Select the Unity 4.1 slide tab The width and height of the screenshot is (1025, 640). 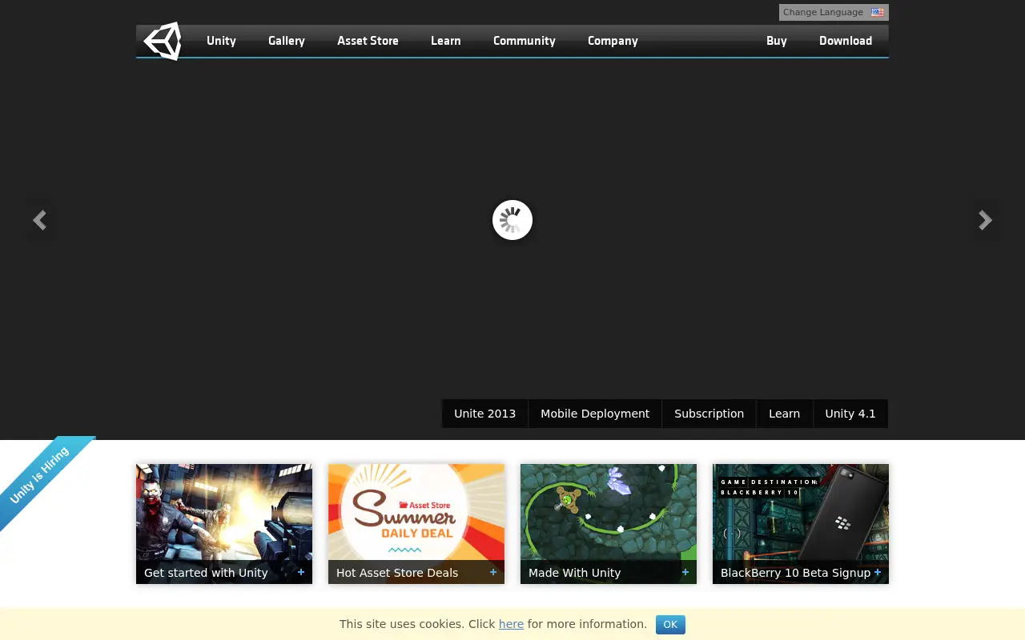(x=850, y=414)
